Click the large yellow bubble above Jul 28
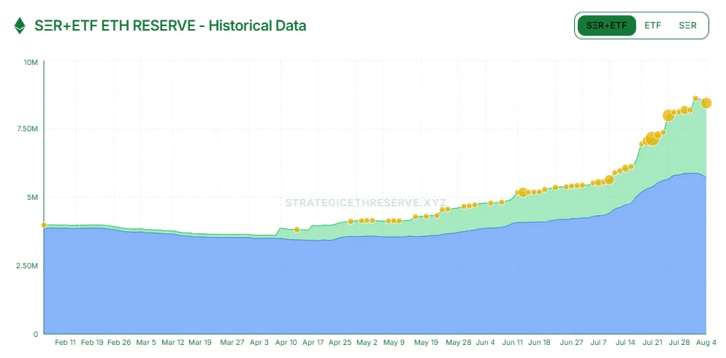Image resolution: width=726 pixels, height=358 pixels. (x=668, y=115)
